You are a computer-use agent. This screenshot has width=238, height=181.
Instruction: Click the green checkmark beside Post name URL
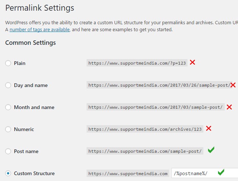coord(211,150)
